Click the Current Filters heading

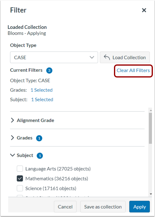pyautogui.click(x=26, y=70)
